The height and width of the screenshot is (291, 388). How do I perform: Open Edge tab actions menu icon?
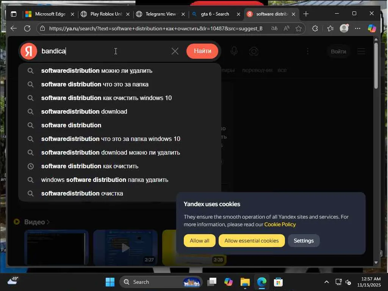14,14
